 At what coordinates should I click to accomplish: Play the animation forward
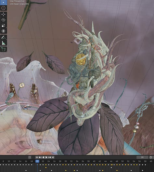pos(46,157)
